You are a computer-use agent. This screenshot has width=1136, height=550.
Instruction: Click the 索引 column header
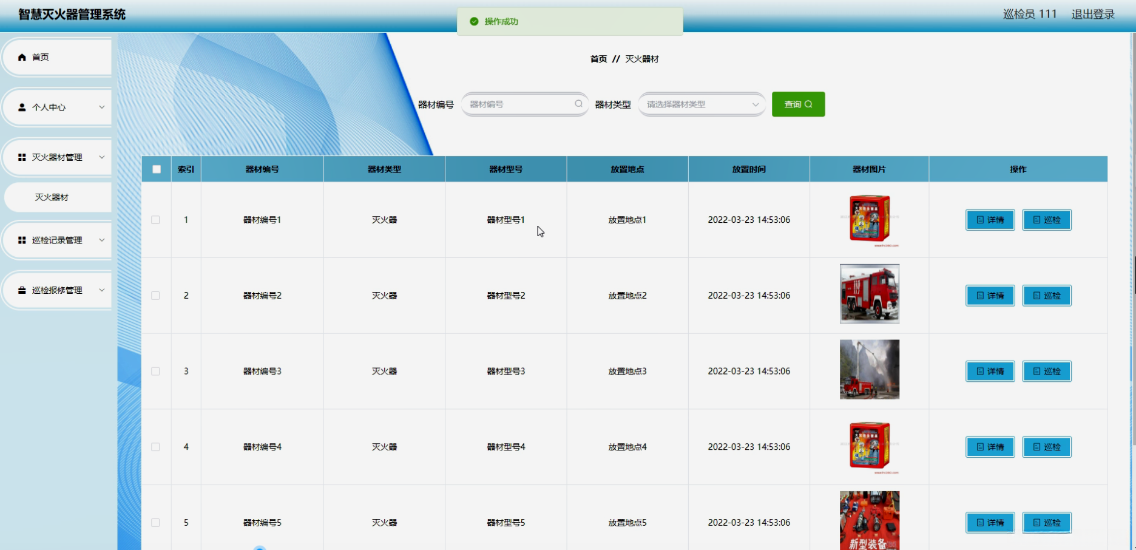(186, 169)
